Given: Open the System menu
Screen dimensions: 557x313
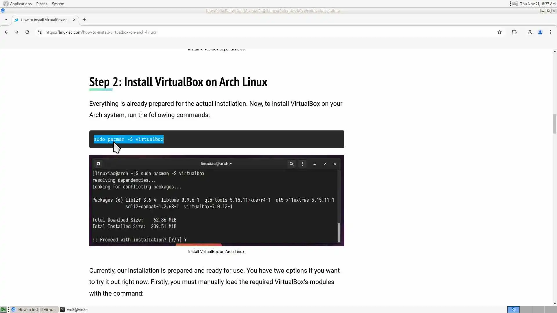Looking at the screenshot, I should pos(58,4).
